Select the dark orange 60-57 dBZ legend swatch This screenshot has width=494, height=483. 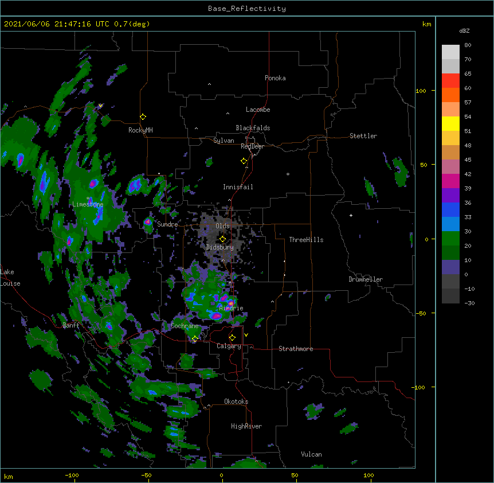[x=450, y=95]
